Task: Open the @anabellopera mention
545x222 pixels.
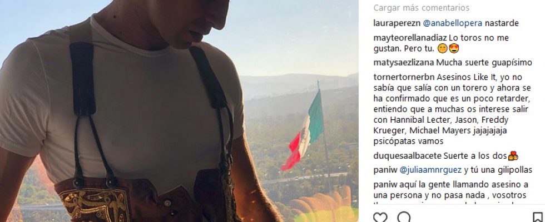Action: (x=452, y=23)
